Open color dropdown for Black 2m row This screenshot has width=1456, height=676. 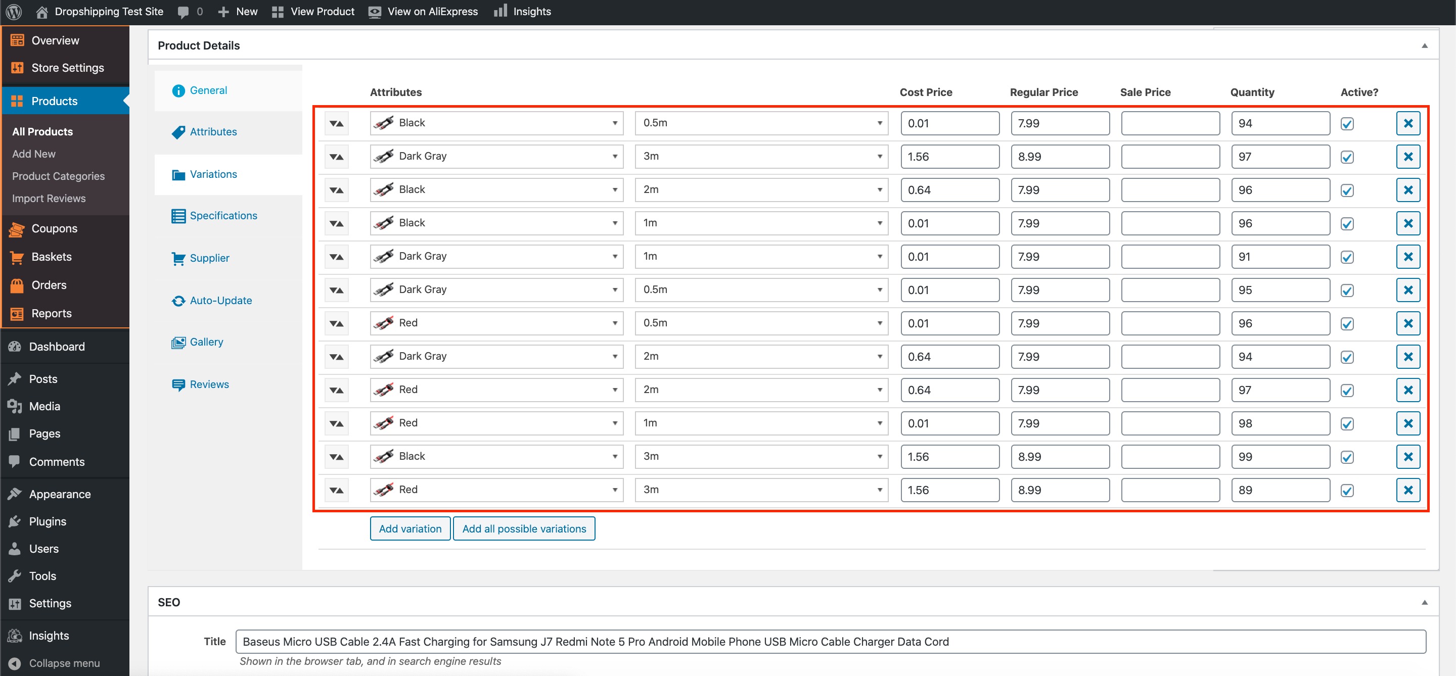[x=496, y=190]
